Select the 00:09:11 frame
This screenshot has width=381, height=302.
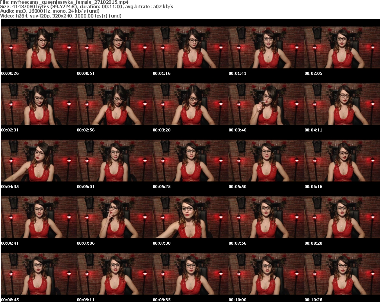[115, 274]
